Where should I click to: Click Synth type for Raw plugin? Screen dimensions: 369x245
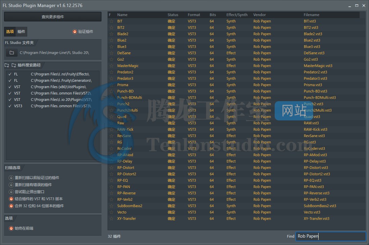tap(231, 123)
